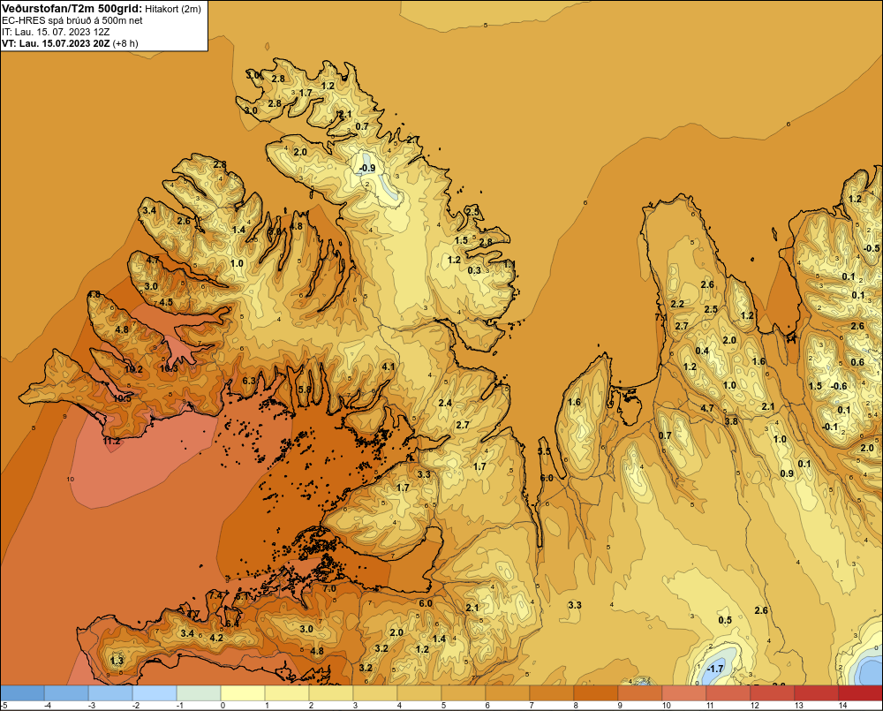Click the "0.4" temperature value
Image resolution: width=883 pixels, height=711 pixels.
click(702, 351)
